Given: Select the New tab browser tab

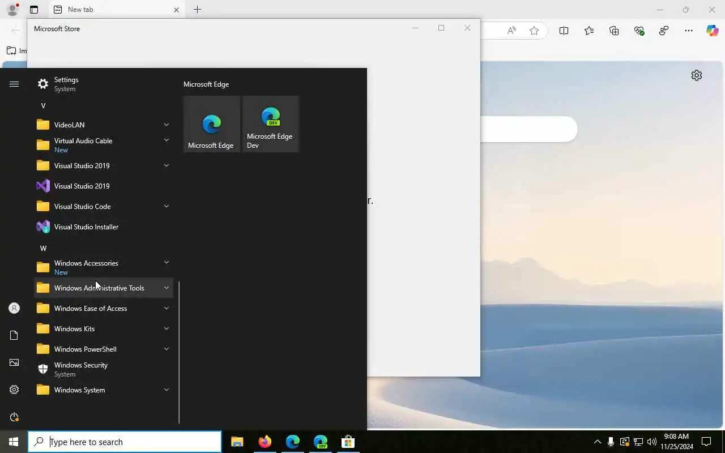Looking at the screenshot, I should pyautogui.click(x=116, y=10).
